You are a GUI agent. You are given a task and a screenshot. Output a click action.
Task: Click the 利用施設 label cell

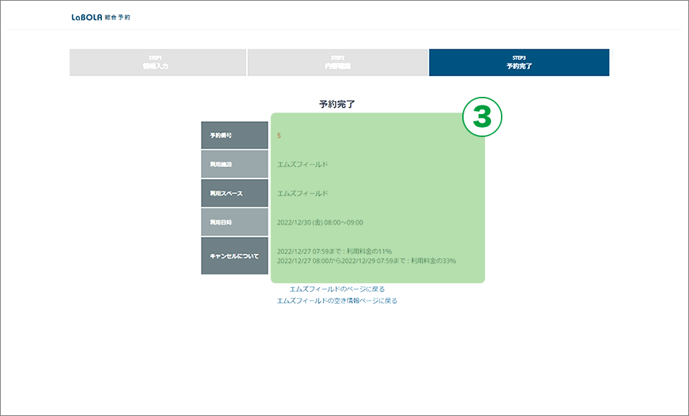click(234, 164)
